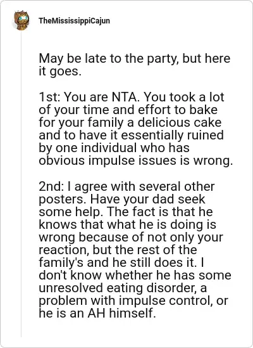Screen dimensions: 253x348
Task: Click the line 'posters. Have your dad seek'
Action: [122, 200]
